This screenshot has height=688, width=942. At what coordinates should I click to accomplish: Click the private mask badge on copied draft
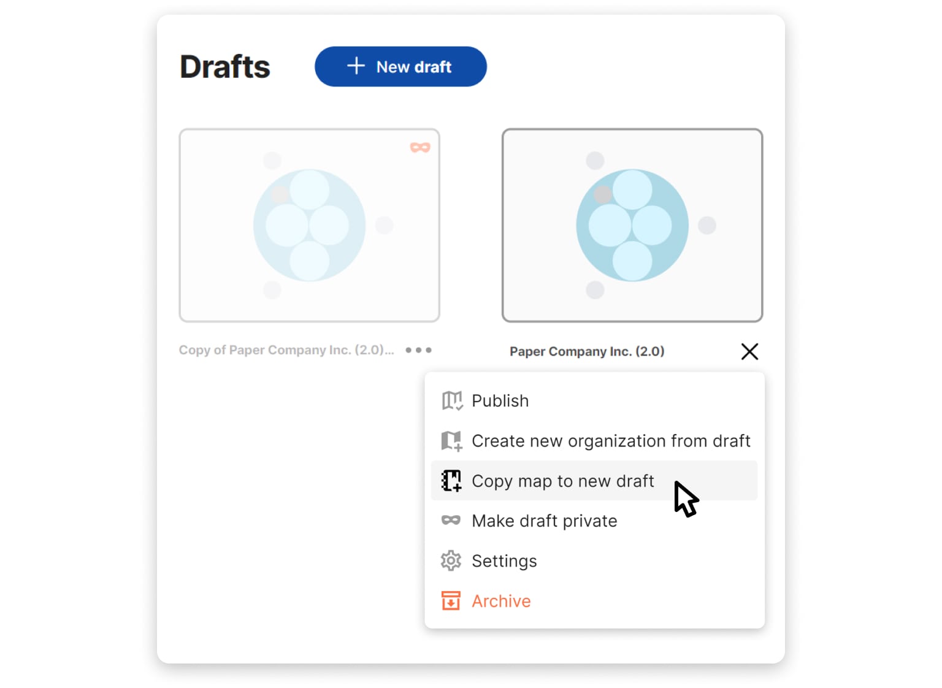pyautogui.click(x=420, y=148)
